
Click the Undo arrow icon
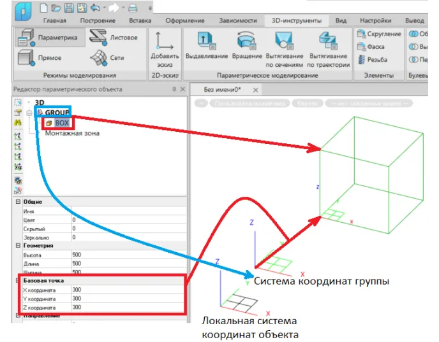pos(95,8)
